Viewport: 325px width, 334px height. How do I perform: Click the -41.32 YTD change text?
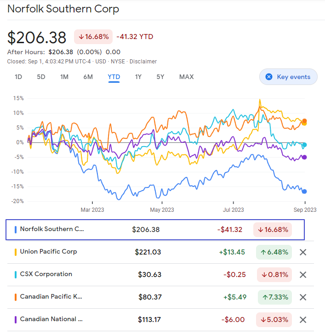point(135,37)
